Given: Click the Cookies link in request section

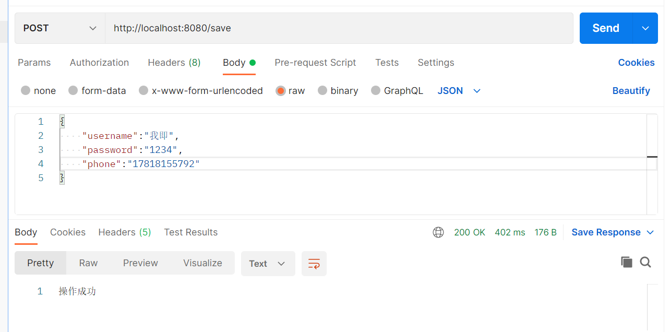Looking at the screenshot, I should coord(636,63).
